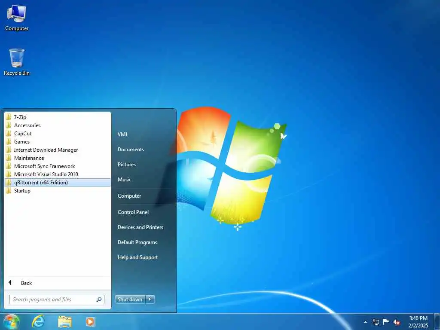Expand Microsoft Visual Studio 2010 folder
Image resolution: width=440 pixels, height=330 pixels.
pos(58,174)
